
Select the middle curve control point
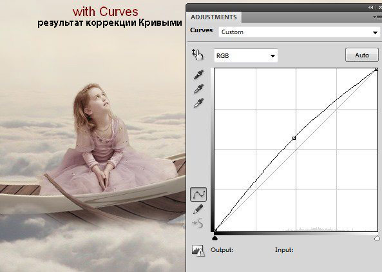pos(294,138)
